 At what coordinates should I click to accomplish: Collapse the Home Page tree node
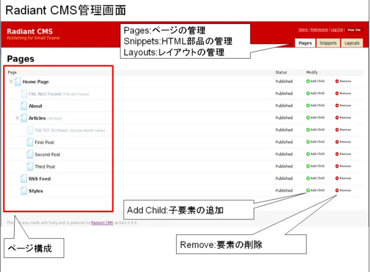(x=11, y=81)
